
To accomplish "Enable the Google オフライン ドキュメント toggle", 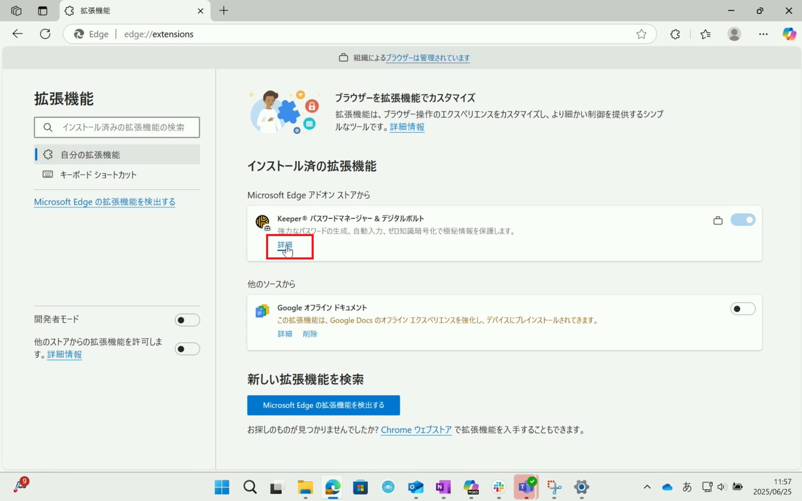I will coord(743,309).
